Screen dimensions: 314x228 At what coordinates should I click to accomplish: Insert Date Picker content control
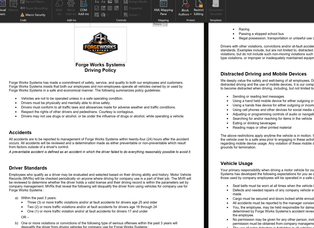[x=116, y=8]
